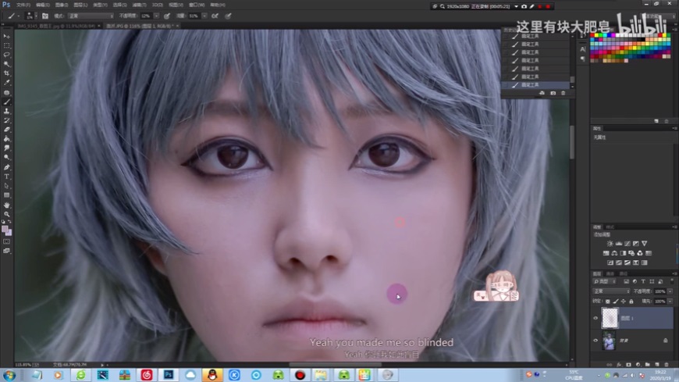Image resolution: width=679 pixels, height=382 pixels.
Task: Delete the selected layer with trash icon
Action: point(667,365)
